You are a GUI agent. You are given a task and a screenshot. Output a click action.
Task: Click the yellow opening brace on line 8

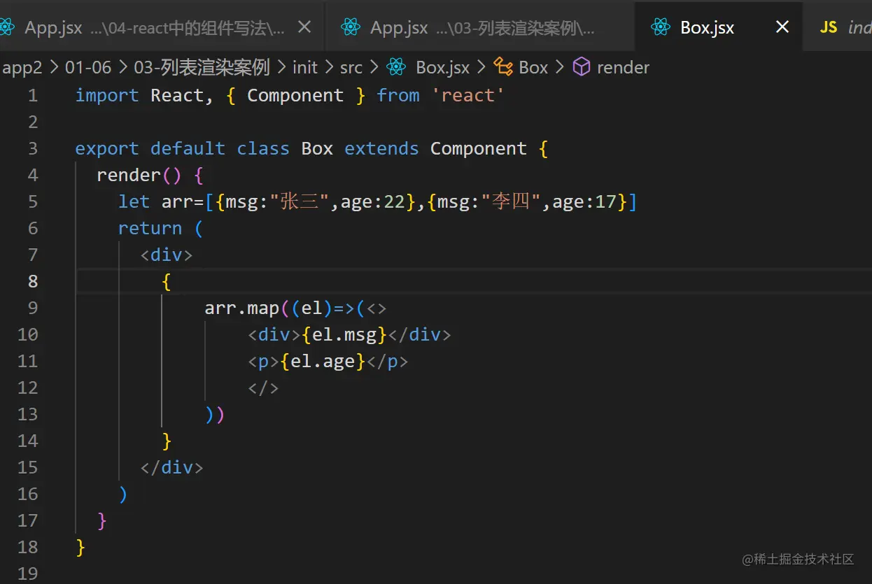(166, 281)
